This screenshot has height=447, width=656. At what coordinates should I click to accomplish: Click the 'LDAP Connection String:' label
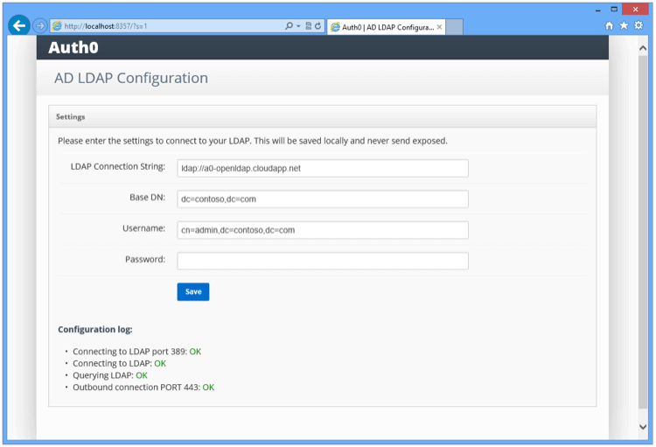(118, 166)
